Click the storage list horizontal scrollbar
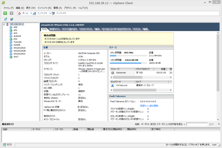Image resolution: width=222 pixels, height=148 pixels. click(141, 77)
